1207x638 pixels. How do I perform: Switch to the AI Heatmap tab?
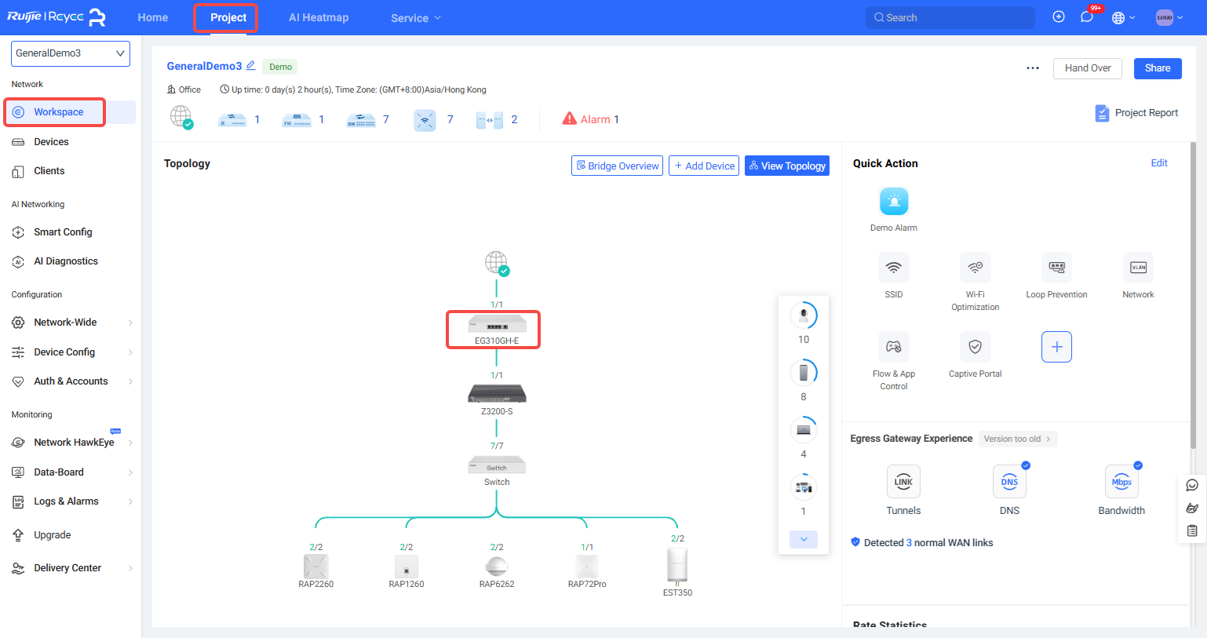(x=319, y=18)
